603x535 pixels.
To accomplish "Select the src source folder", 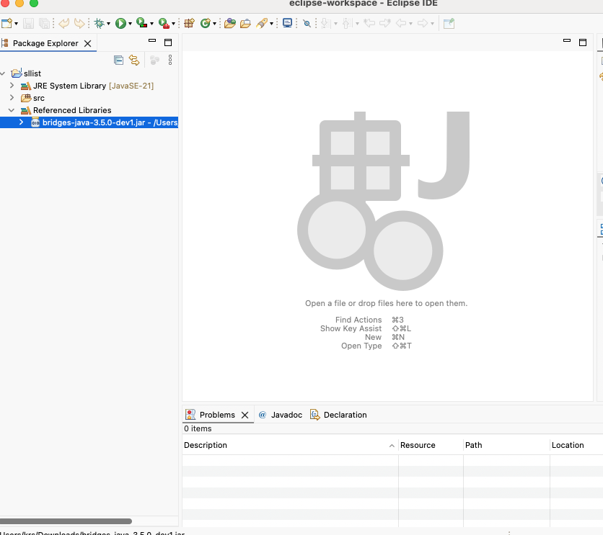I will click(39, 98).
